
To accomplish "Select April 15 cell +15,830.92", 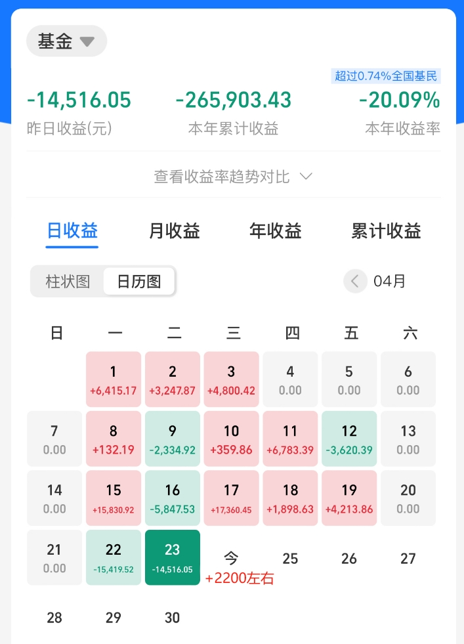I will click(x=114, y=498).
